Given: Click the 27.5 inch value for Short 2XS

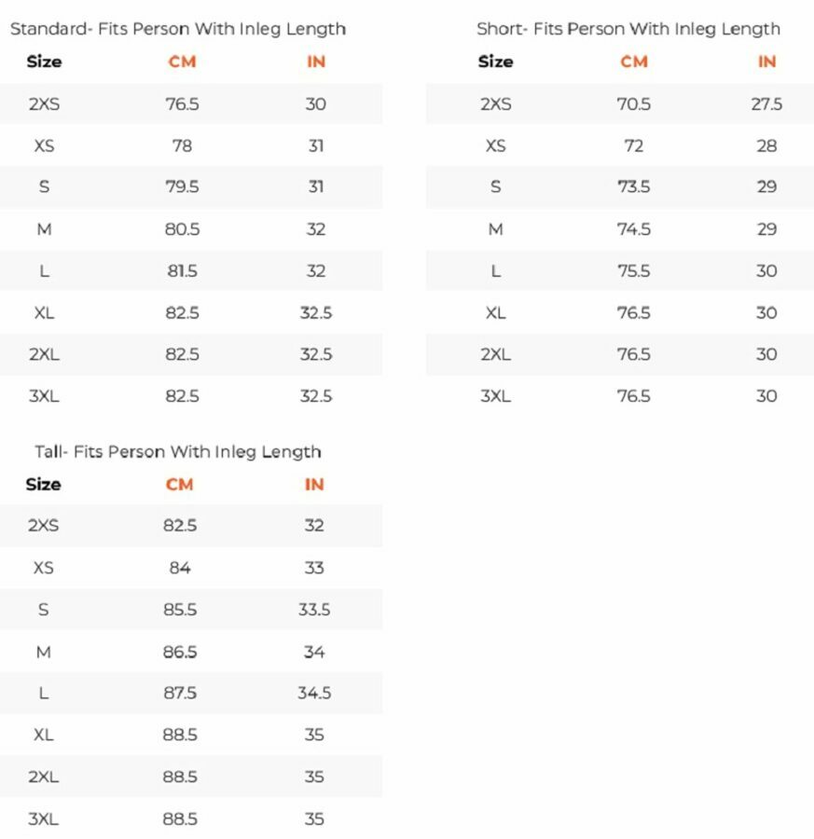Looking at the screenshot, I should tap(766, 104).
